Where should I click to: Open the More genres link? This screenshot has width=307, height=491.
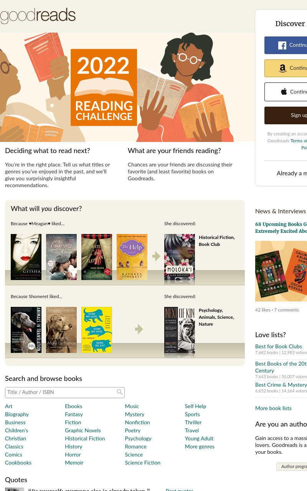tap(200, 447)
